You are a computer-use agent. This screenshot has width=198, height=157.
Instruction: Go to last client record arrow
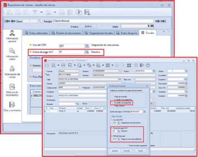click(163, 21)
